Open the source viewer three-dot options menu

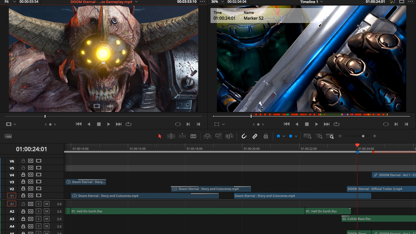point(202,2)
